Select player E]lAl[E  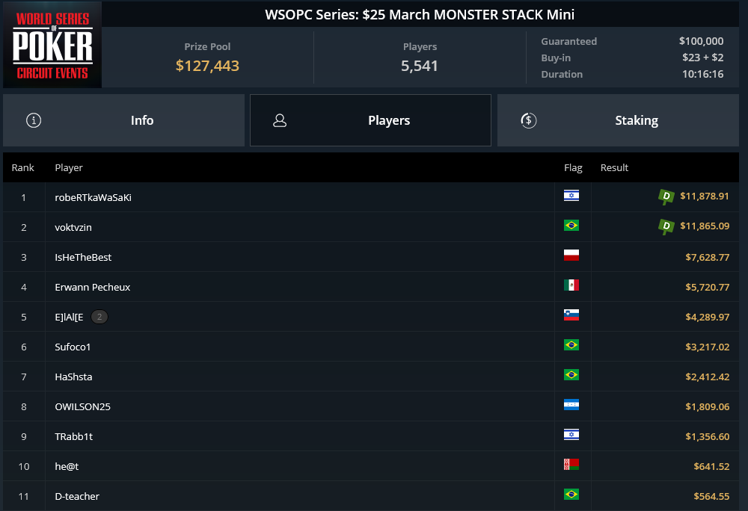pos(69,318)
